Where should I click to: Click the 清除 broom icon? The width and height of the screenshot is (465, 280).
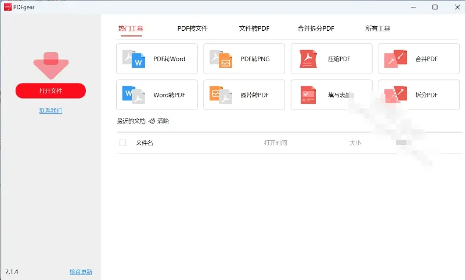click(x=152, y=121)
